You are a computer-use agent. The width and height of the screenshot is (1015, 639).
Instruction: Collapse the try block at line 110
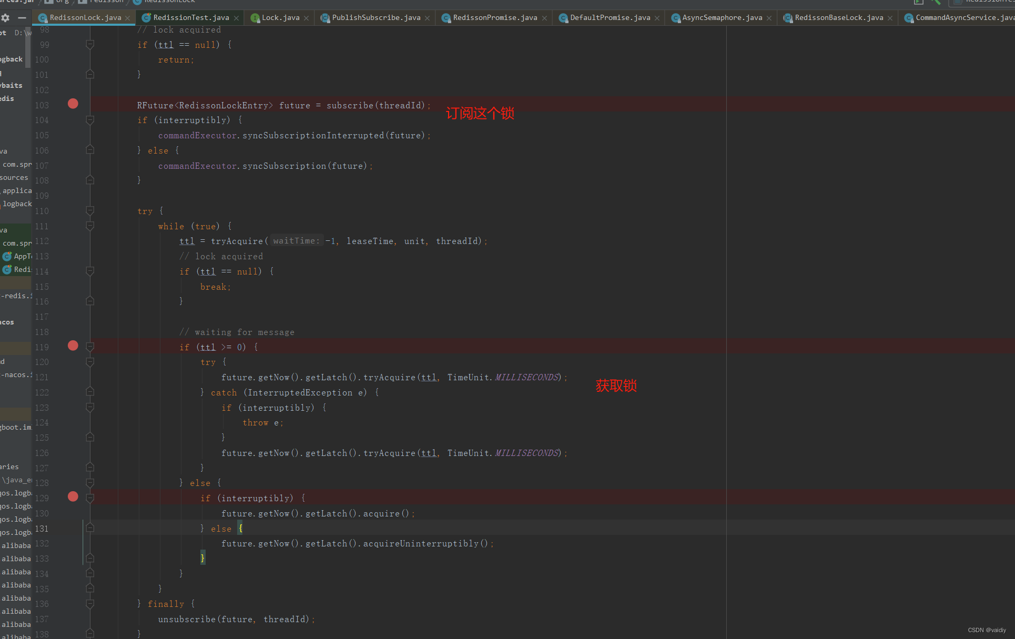click(90, 211)
